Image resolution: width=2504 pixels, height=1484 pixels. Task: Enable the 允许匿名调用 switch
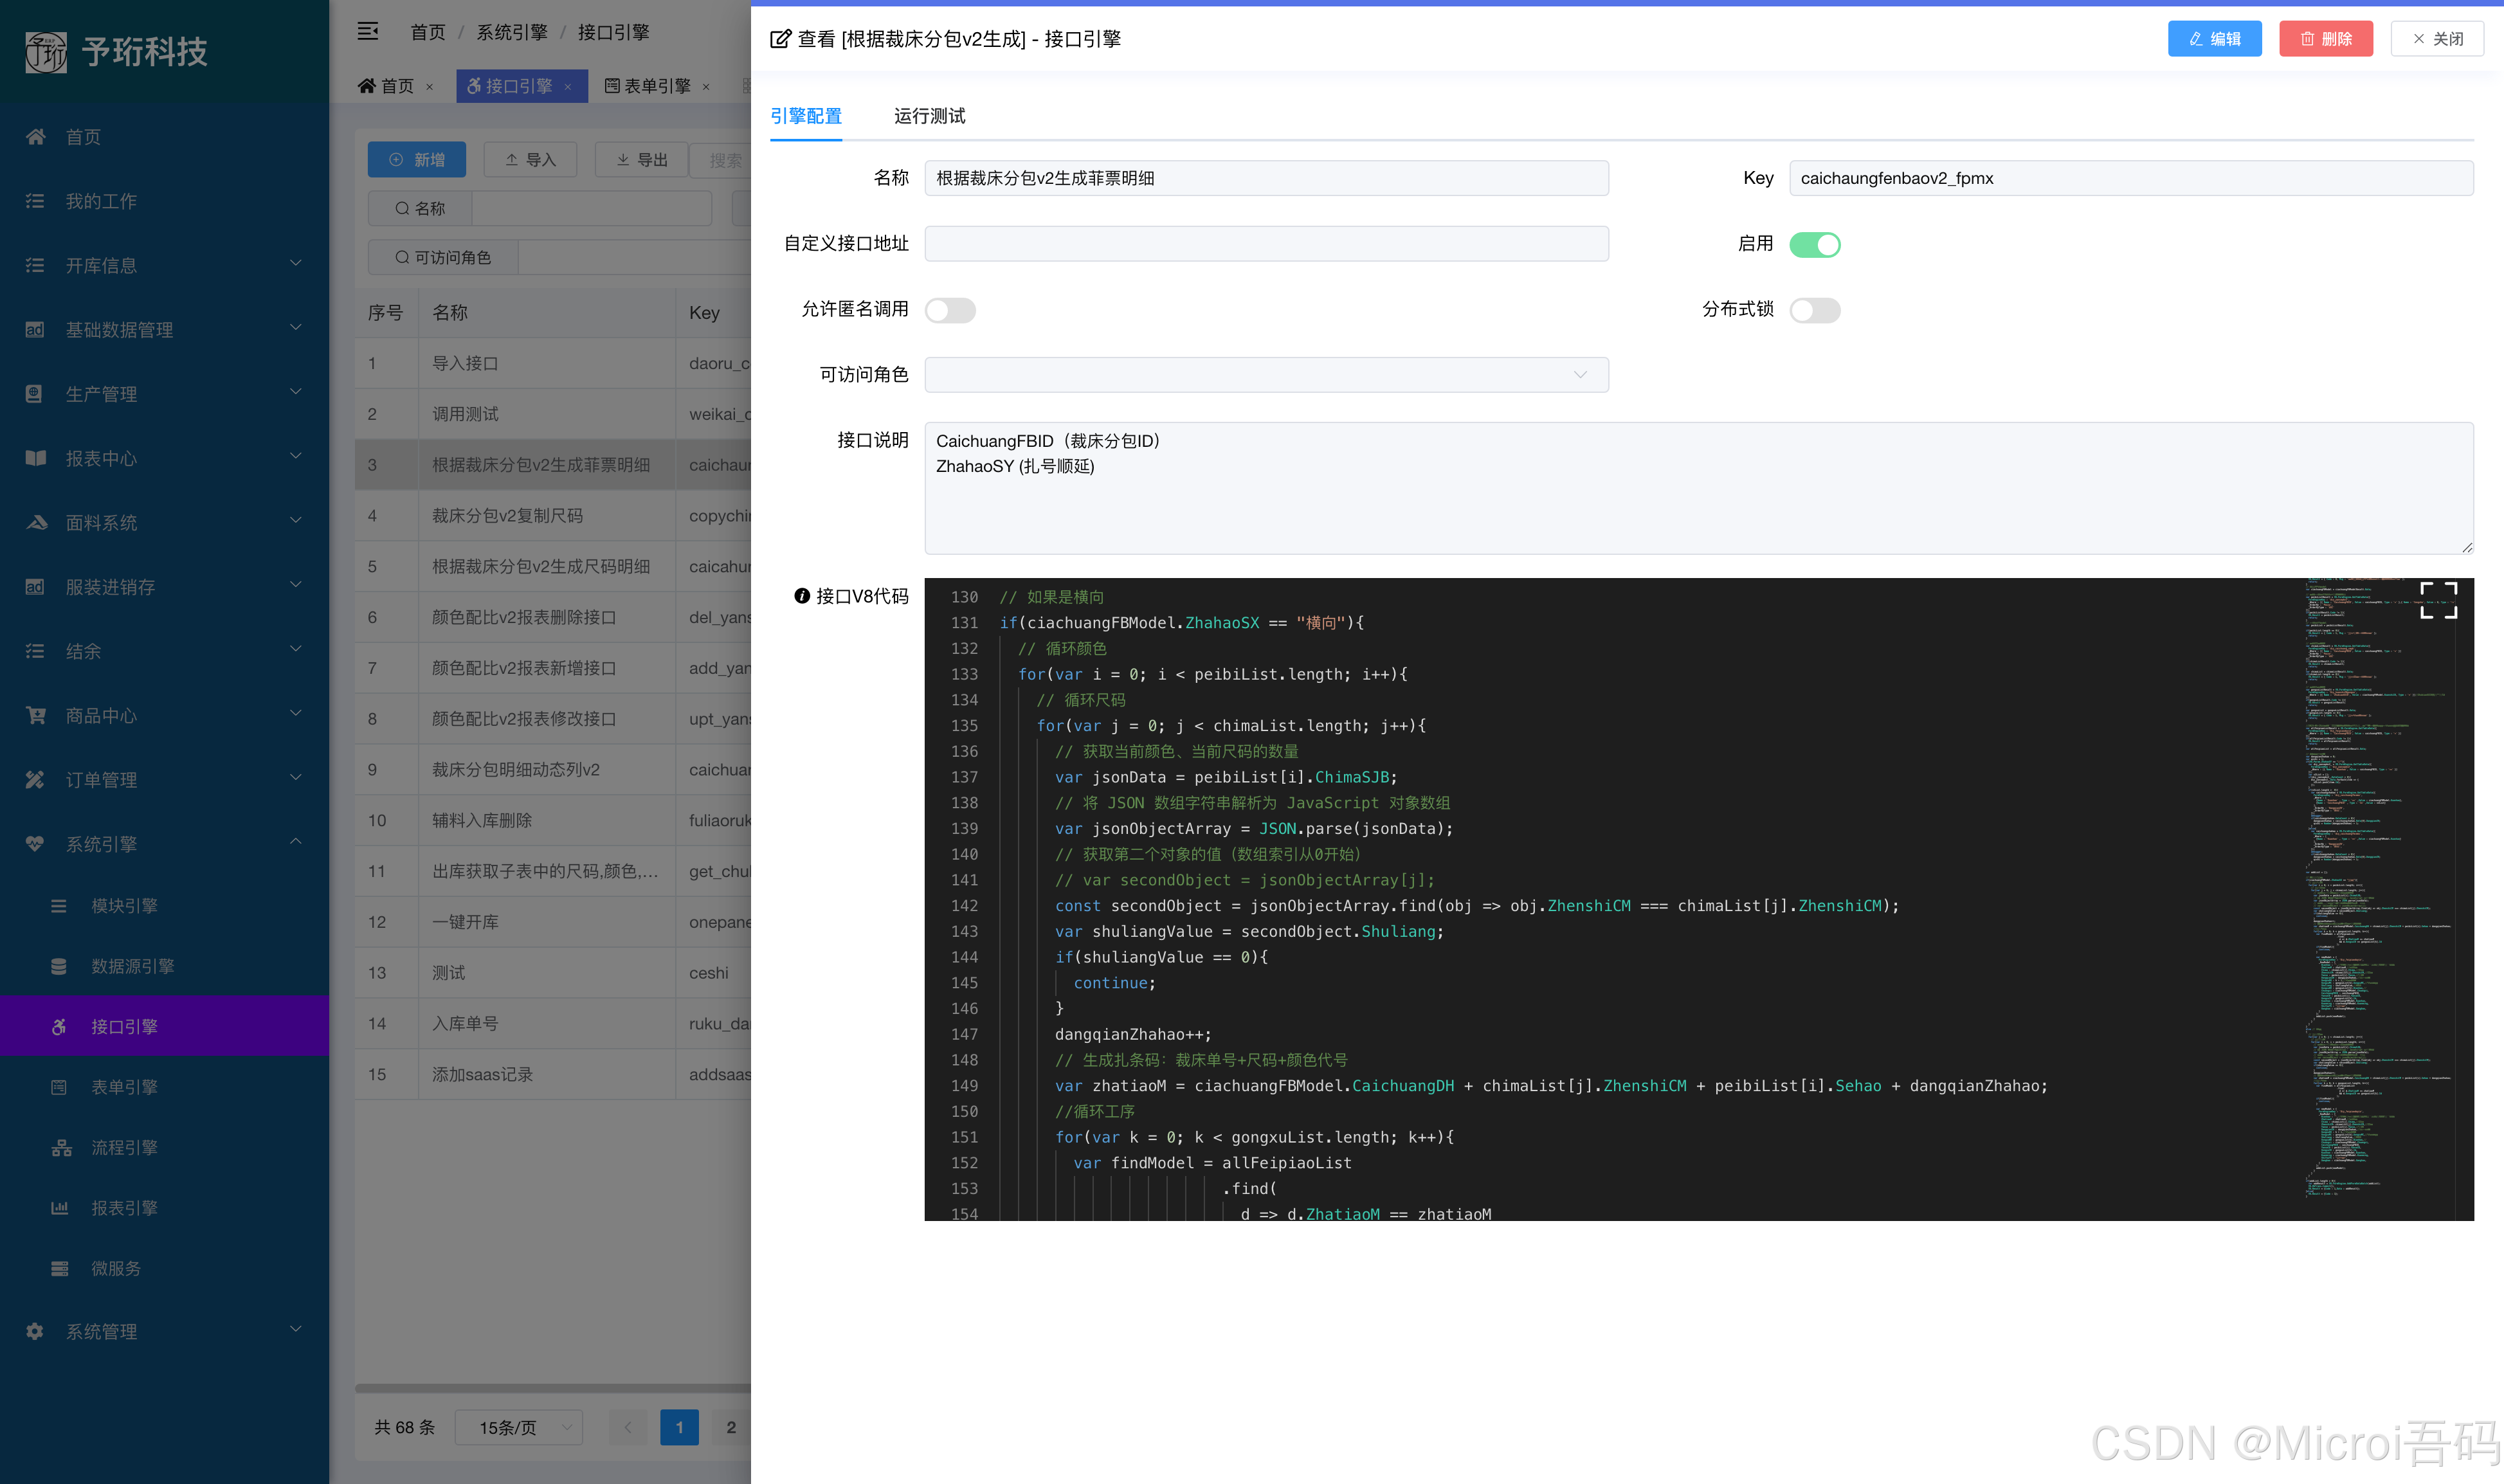[x=949, y=310]
